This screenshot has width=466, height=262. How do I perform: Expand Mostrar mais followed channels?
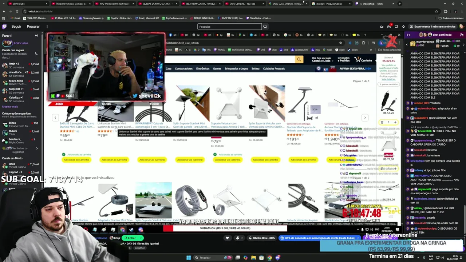[x=10, y=107]
